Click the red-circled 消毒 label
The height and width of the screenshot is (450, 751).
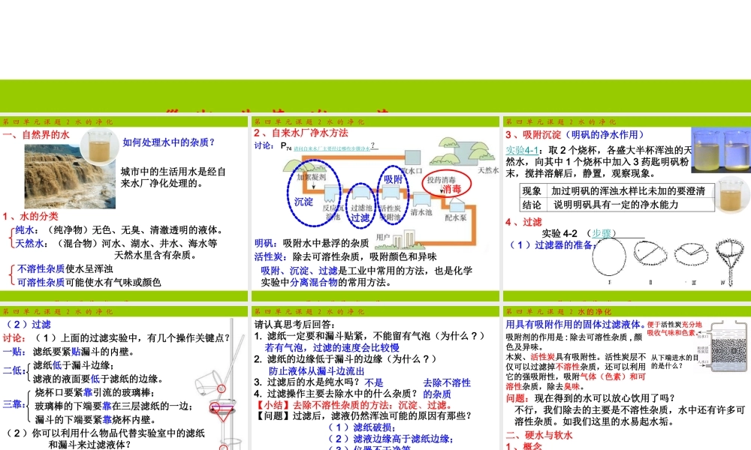pyautogui.click(x=446, y=184)
